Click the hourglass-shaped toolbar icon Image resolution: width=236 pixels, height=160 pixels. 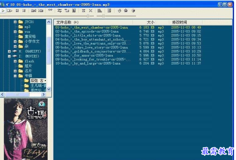(x=83, y=11)
